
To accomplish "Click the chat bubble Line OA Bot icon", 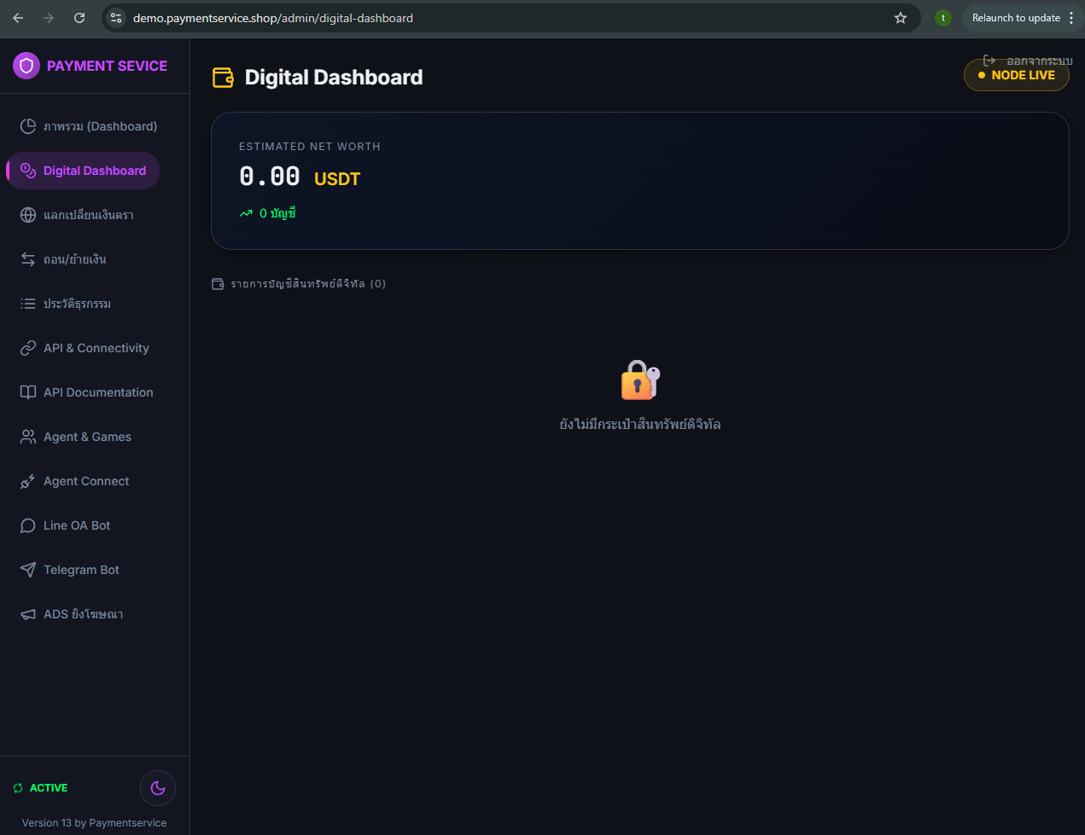I will [x=28, y=525].
